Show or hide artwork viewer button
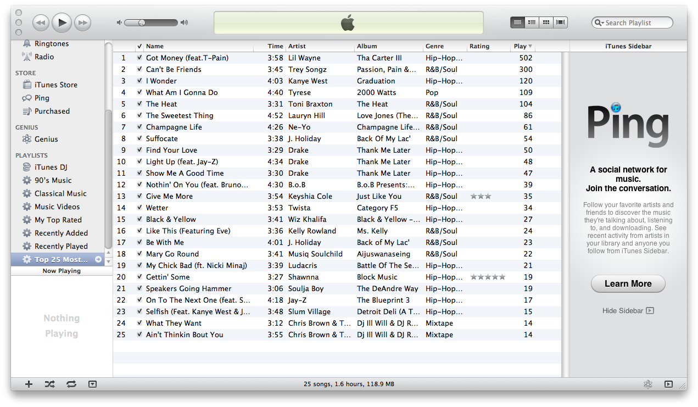This screenshot has height=407, width=698. (x=92, y=384)
